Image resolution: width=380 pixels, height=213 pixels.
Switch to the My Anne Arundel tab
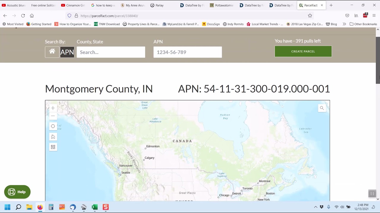[133, 5]
